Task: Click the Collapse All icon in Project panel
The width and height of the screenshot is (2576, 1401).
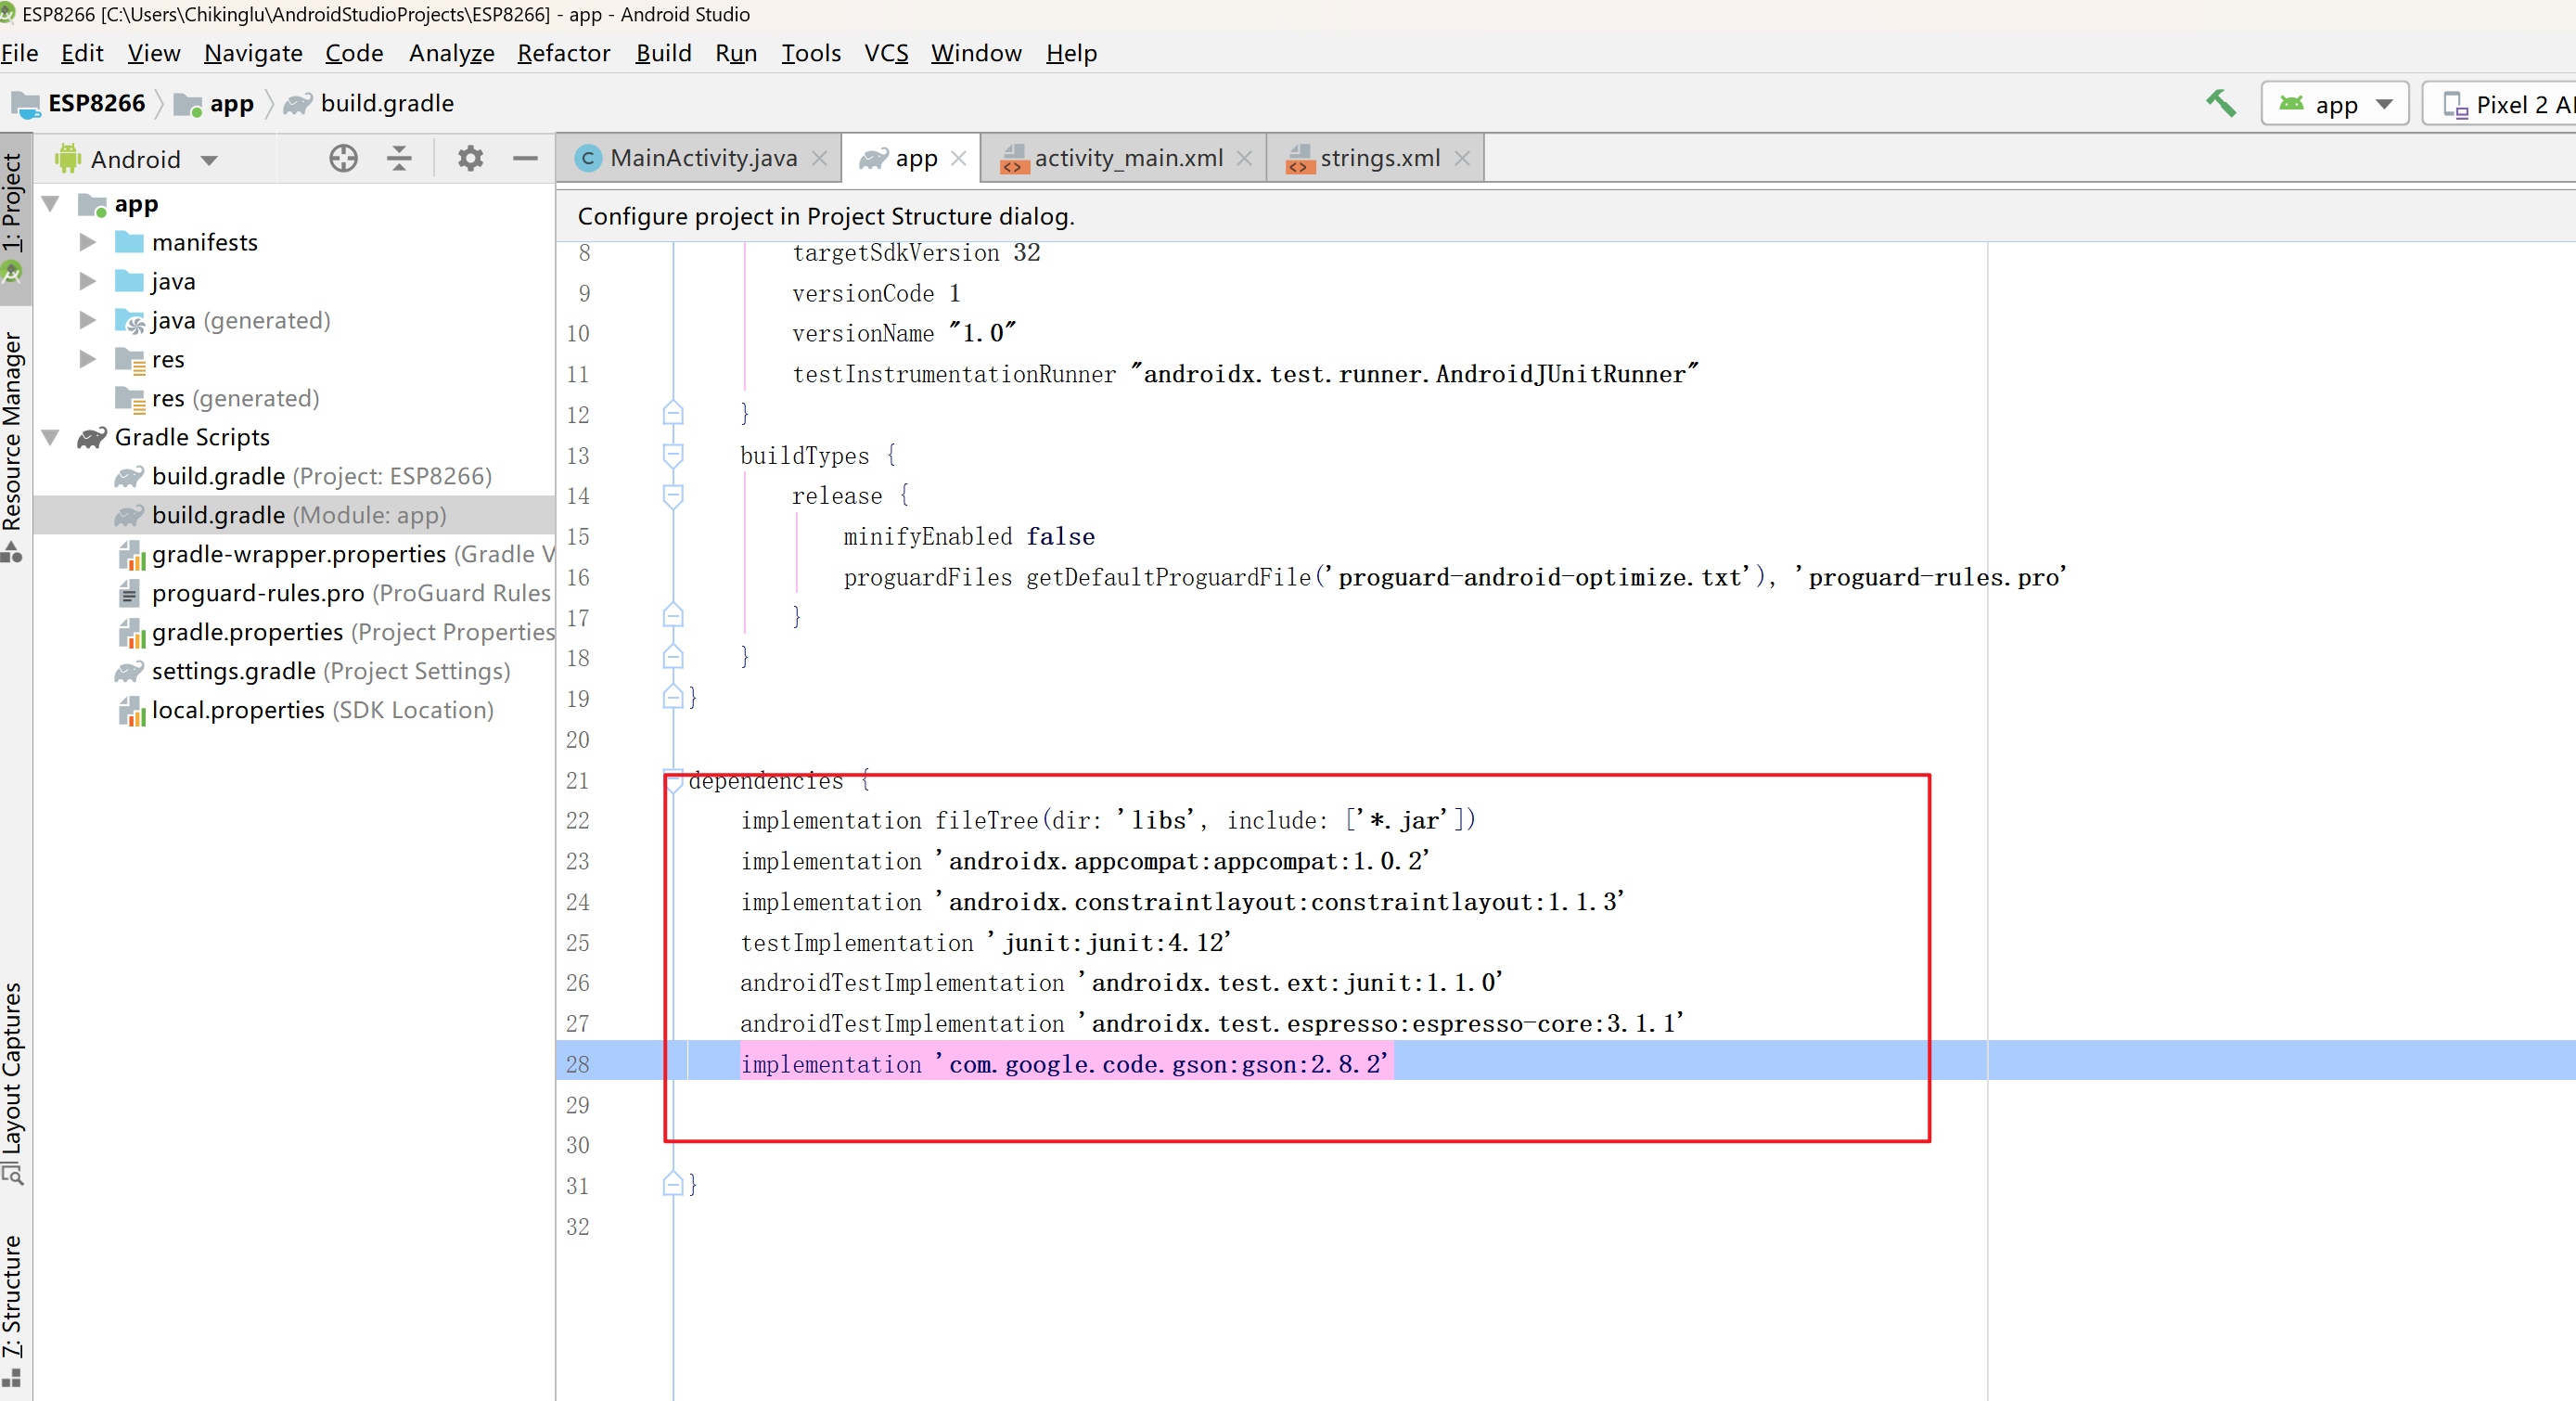Action: pos(399,158)
